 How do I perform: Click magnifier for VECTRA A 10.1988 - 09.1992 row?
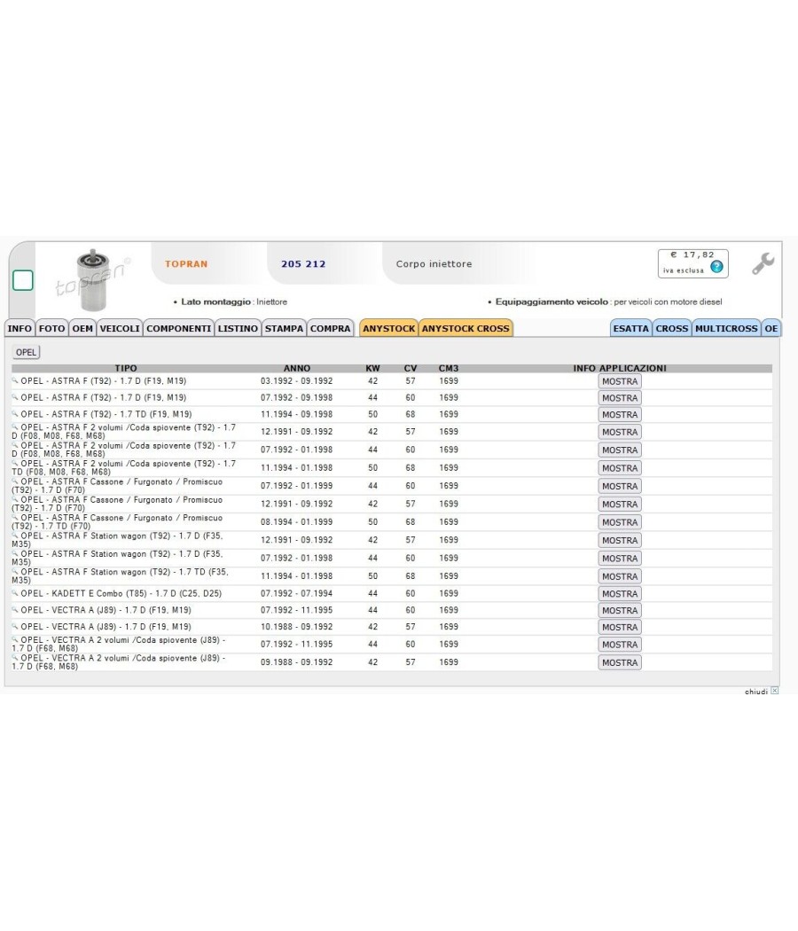coord(15,626)
